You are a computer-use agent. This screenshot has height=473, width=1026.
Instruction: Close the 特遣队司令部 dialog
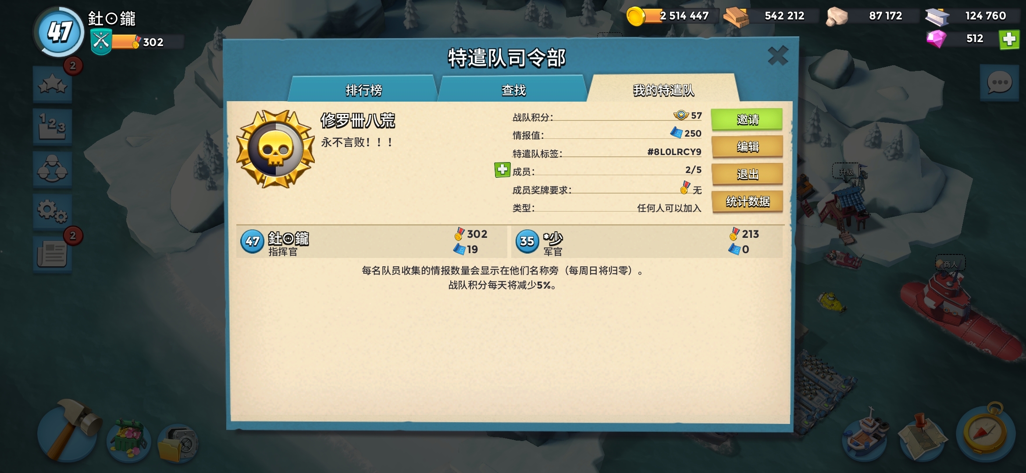click(x=778, y=56)
